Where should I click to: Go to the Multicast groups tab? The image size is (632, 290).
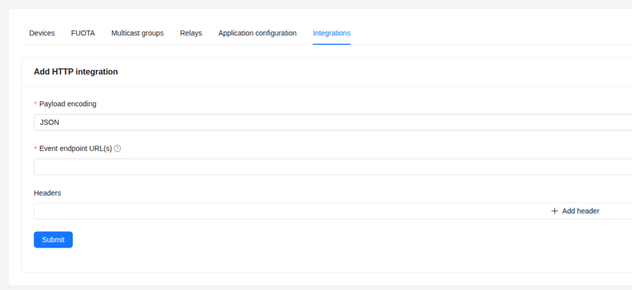137,33
